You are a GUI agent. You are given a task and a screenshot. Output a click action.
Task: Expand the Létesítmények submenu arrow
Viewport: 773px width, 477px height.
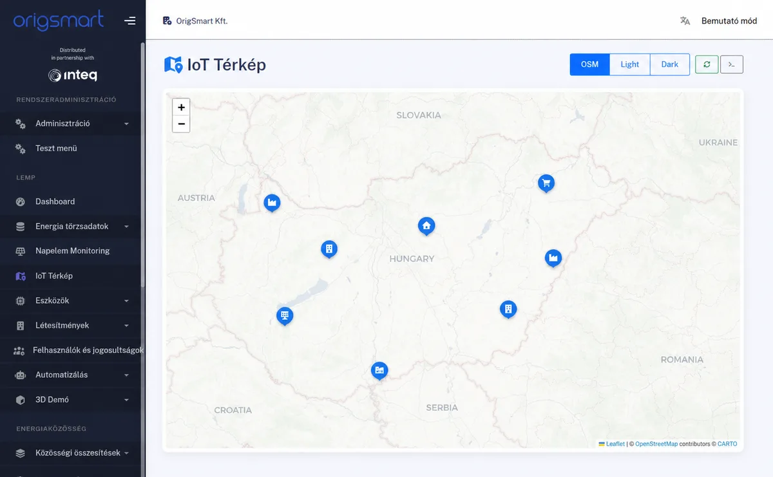[x=126, y=326]
